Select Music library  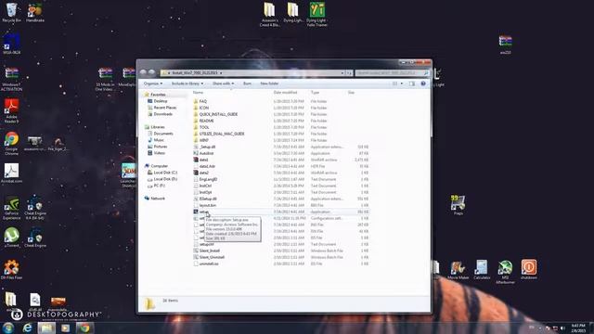click(x=159, y=140)
